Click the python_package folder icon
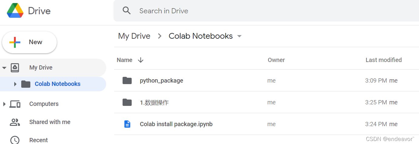 coord(127,80)
